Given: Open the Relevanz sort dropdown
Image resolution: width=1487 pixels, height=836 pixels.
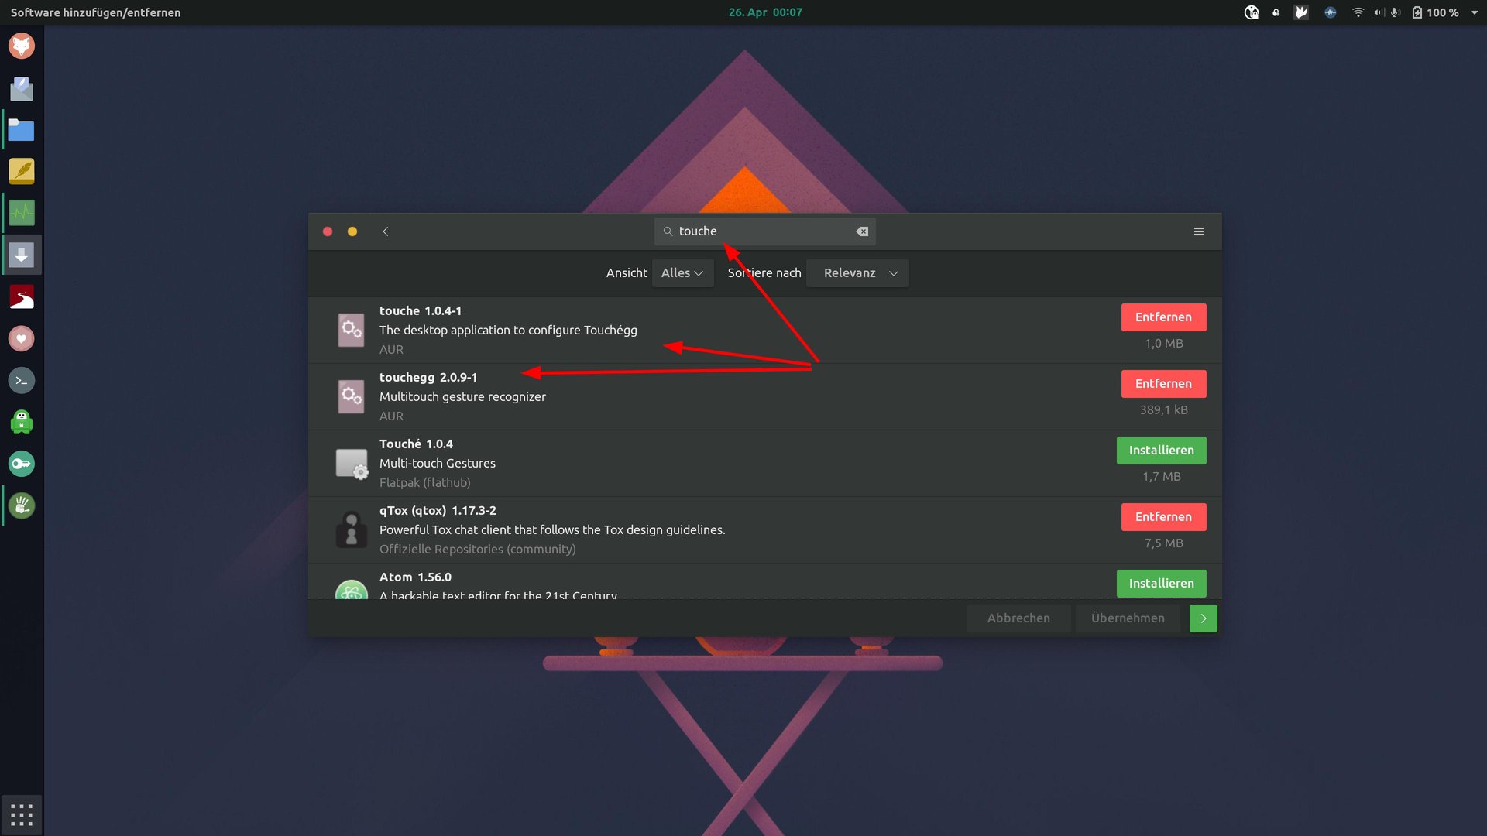Looking at the screenshot, I should pos(858,273).
